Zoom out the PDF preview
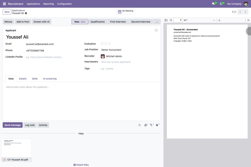 214,20
